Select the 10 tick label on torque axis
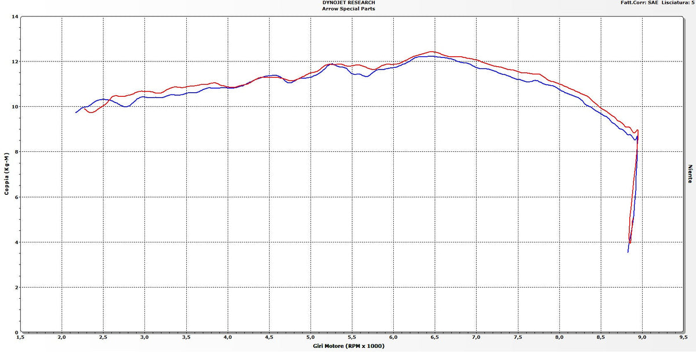The width and height of the screenshot is (696, 352). point(14,107)
